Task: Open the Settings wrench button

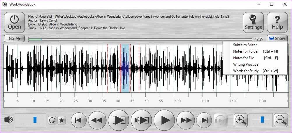Action: click(253, 22)
